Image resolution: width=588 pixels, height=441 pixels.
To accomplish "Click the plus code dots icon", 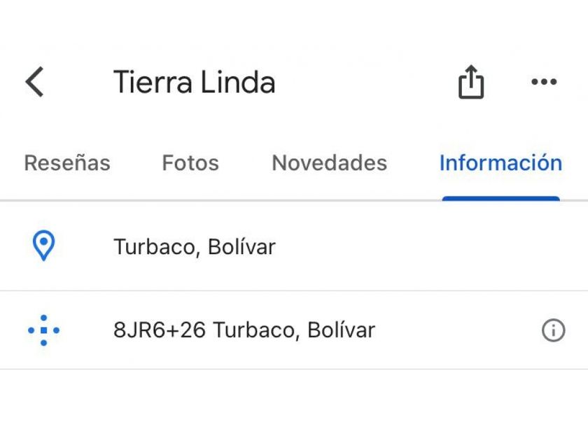I will (43, 330).
